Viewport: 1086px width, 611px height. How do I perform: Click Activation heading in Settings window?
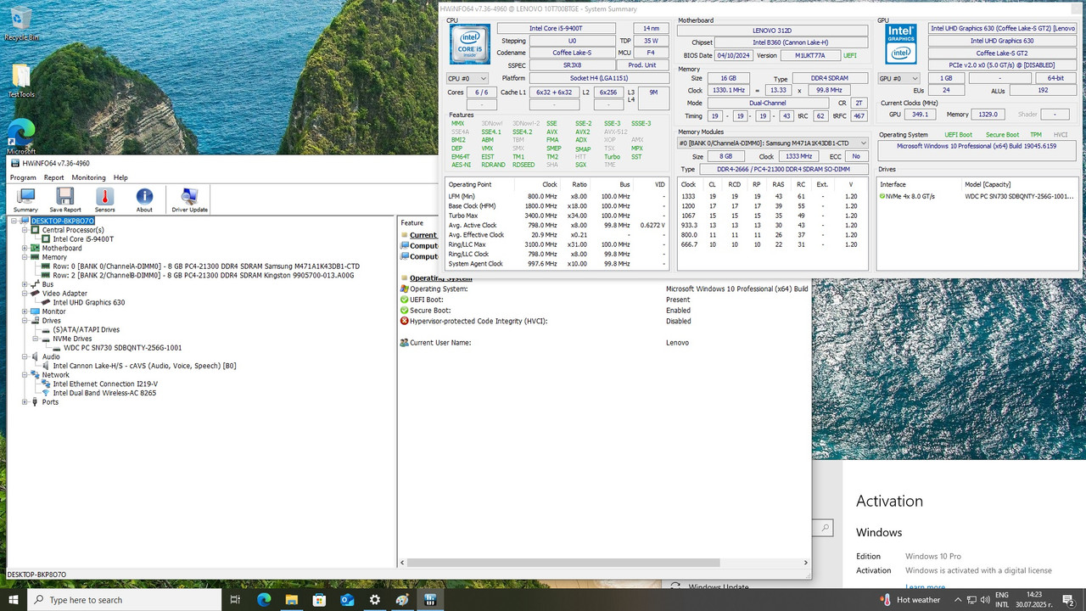pos(889,501)
